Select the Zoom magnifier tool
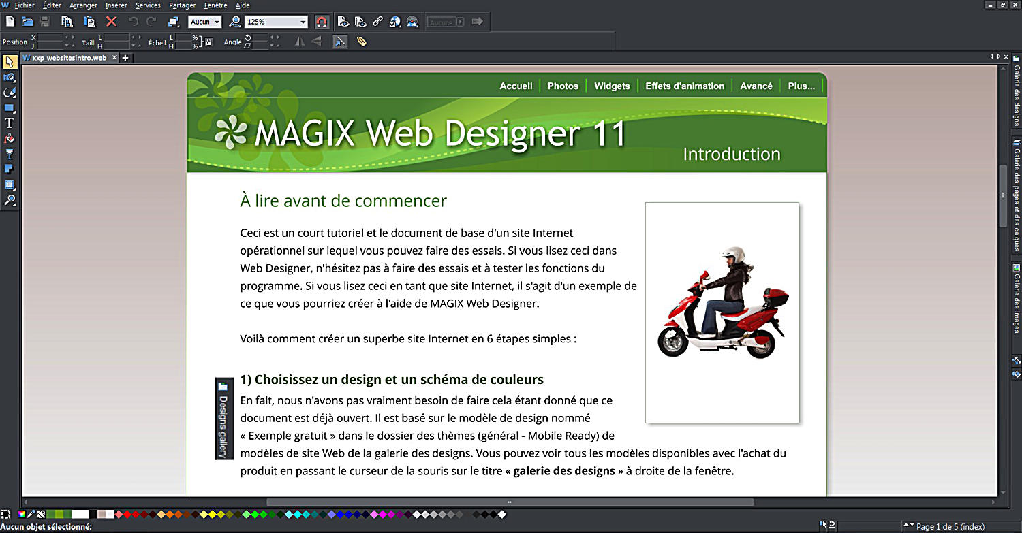This screenshot has height=533, width=1022. (x=10, y=200)
